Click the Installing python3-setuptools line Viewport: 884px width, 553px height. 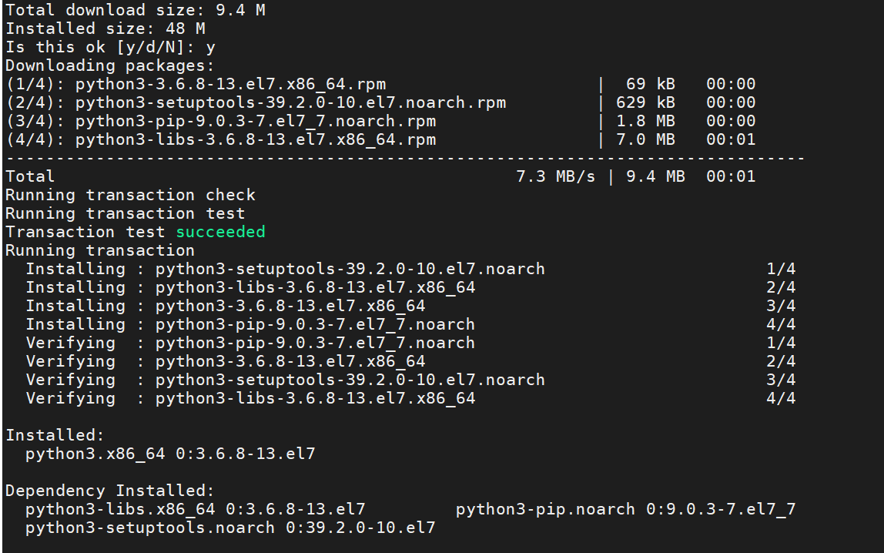[x=285, y=269]
